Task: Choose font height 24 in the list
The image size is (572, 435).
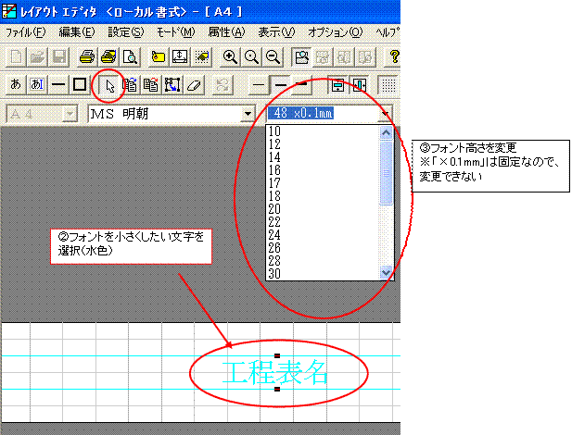Action: (323, 235)
